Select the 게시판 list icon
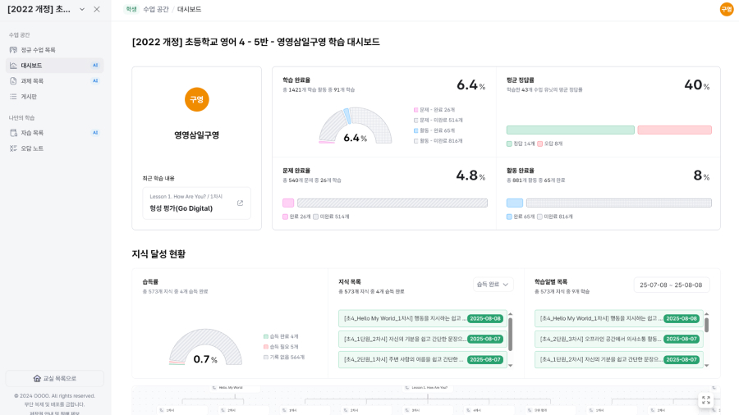Viewport: 739px width, 415px height. [x=13, y=97]
